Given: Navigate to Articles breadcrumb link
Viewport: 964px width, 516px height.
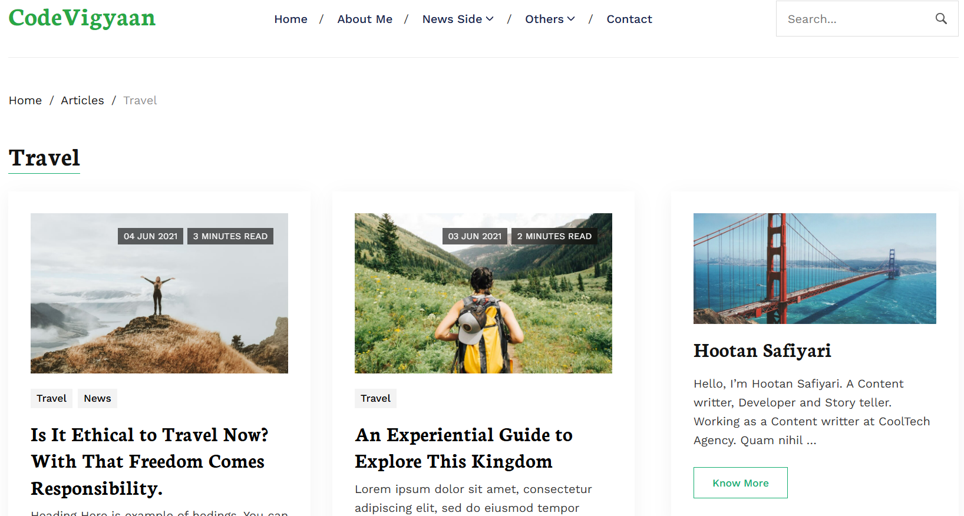Looking at the screenshot, I should 82,101.
